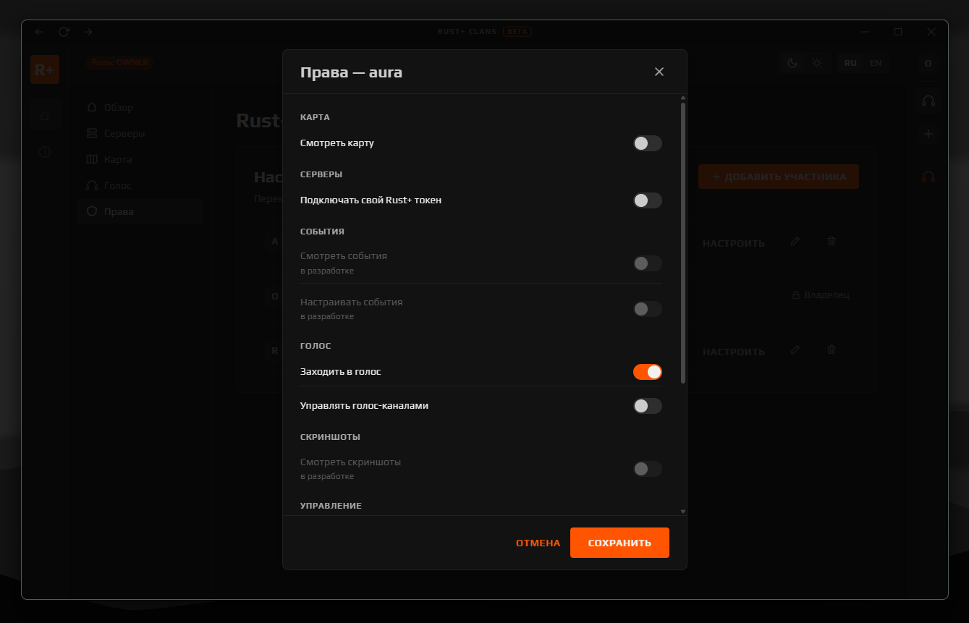969x623 pixels.
Task: Click the ОТМЕНА button
Action: pyautogui.click(x=538, y=543)
